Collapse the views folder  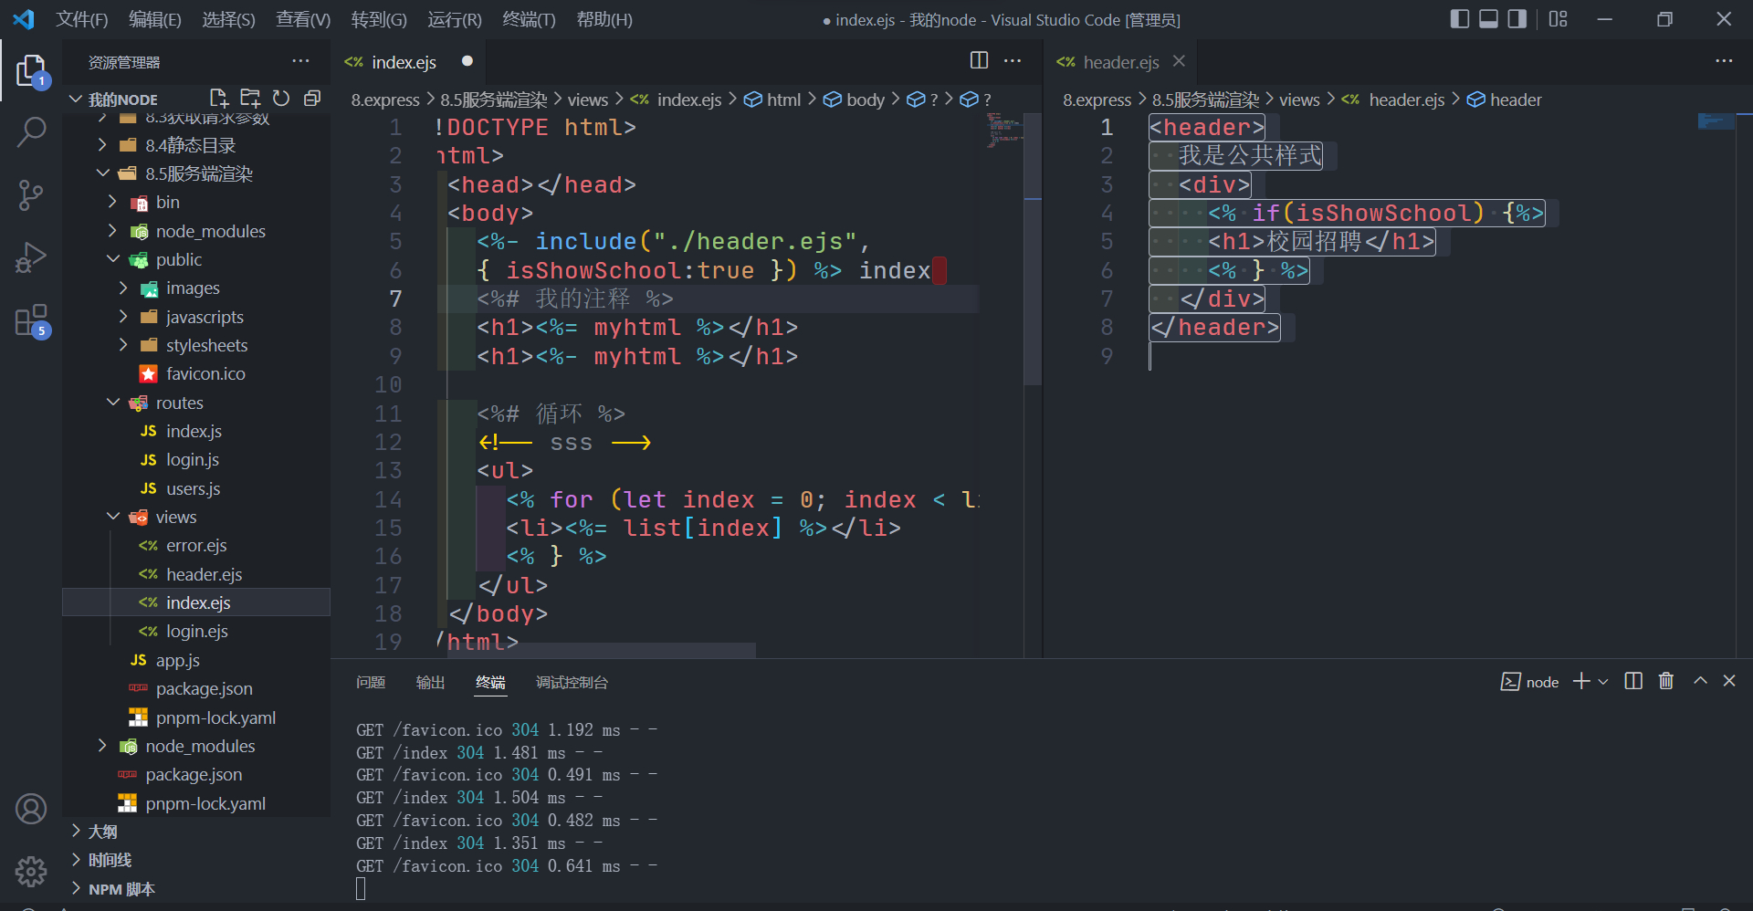click(176, 517)
